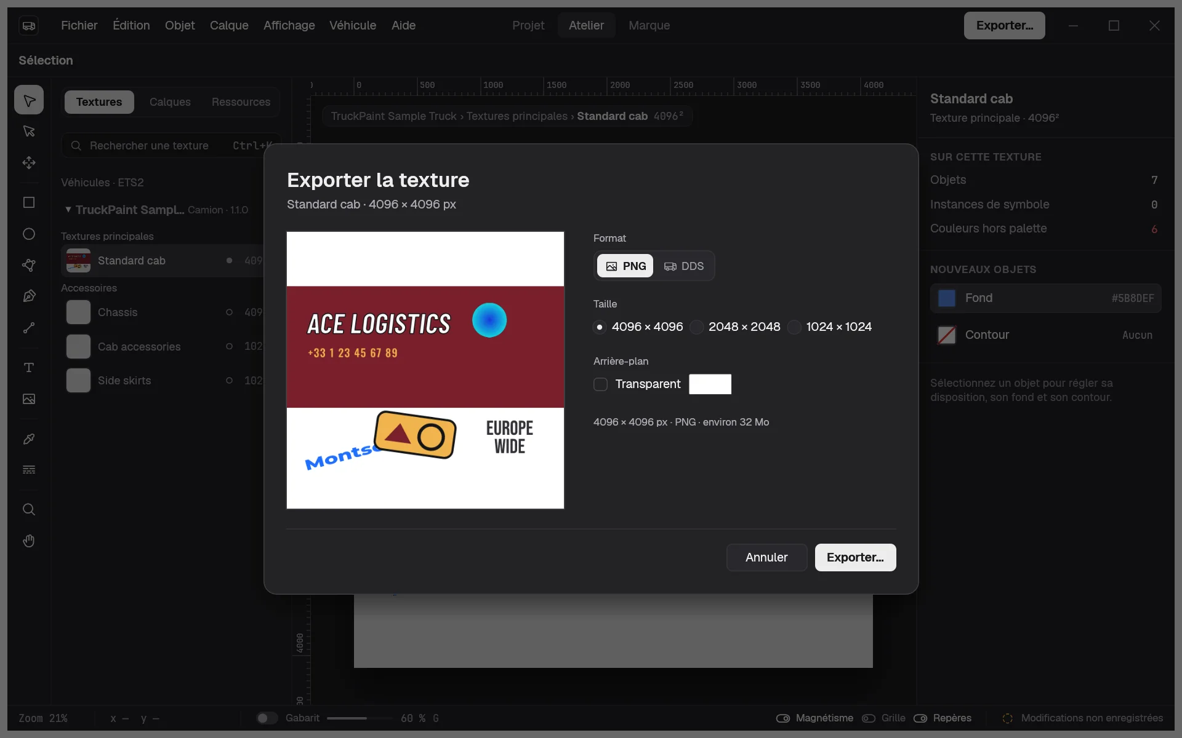
Task: Open the pattern lines tool
Action: point(29,470)
